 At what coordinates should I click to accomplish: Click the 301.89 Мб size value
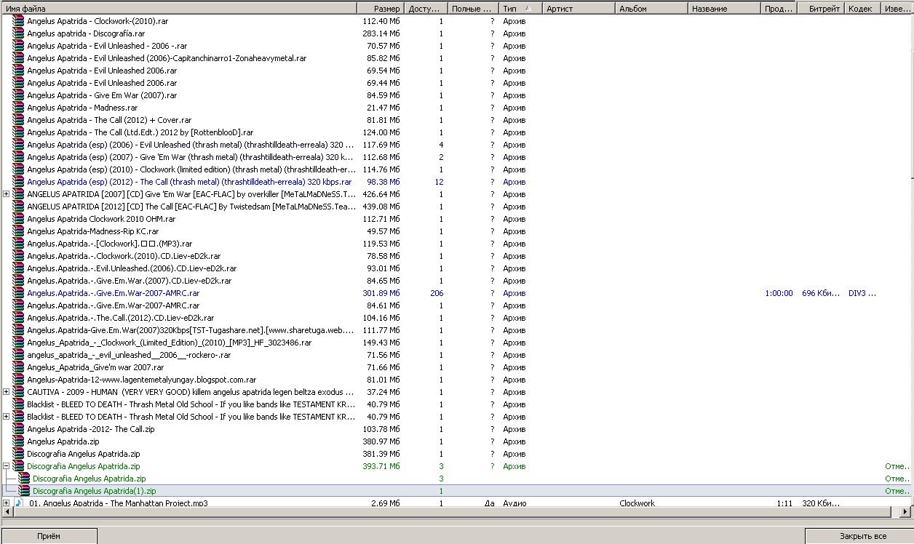click(x=381, y=293)
